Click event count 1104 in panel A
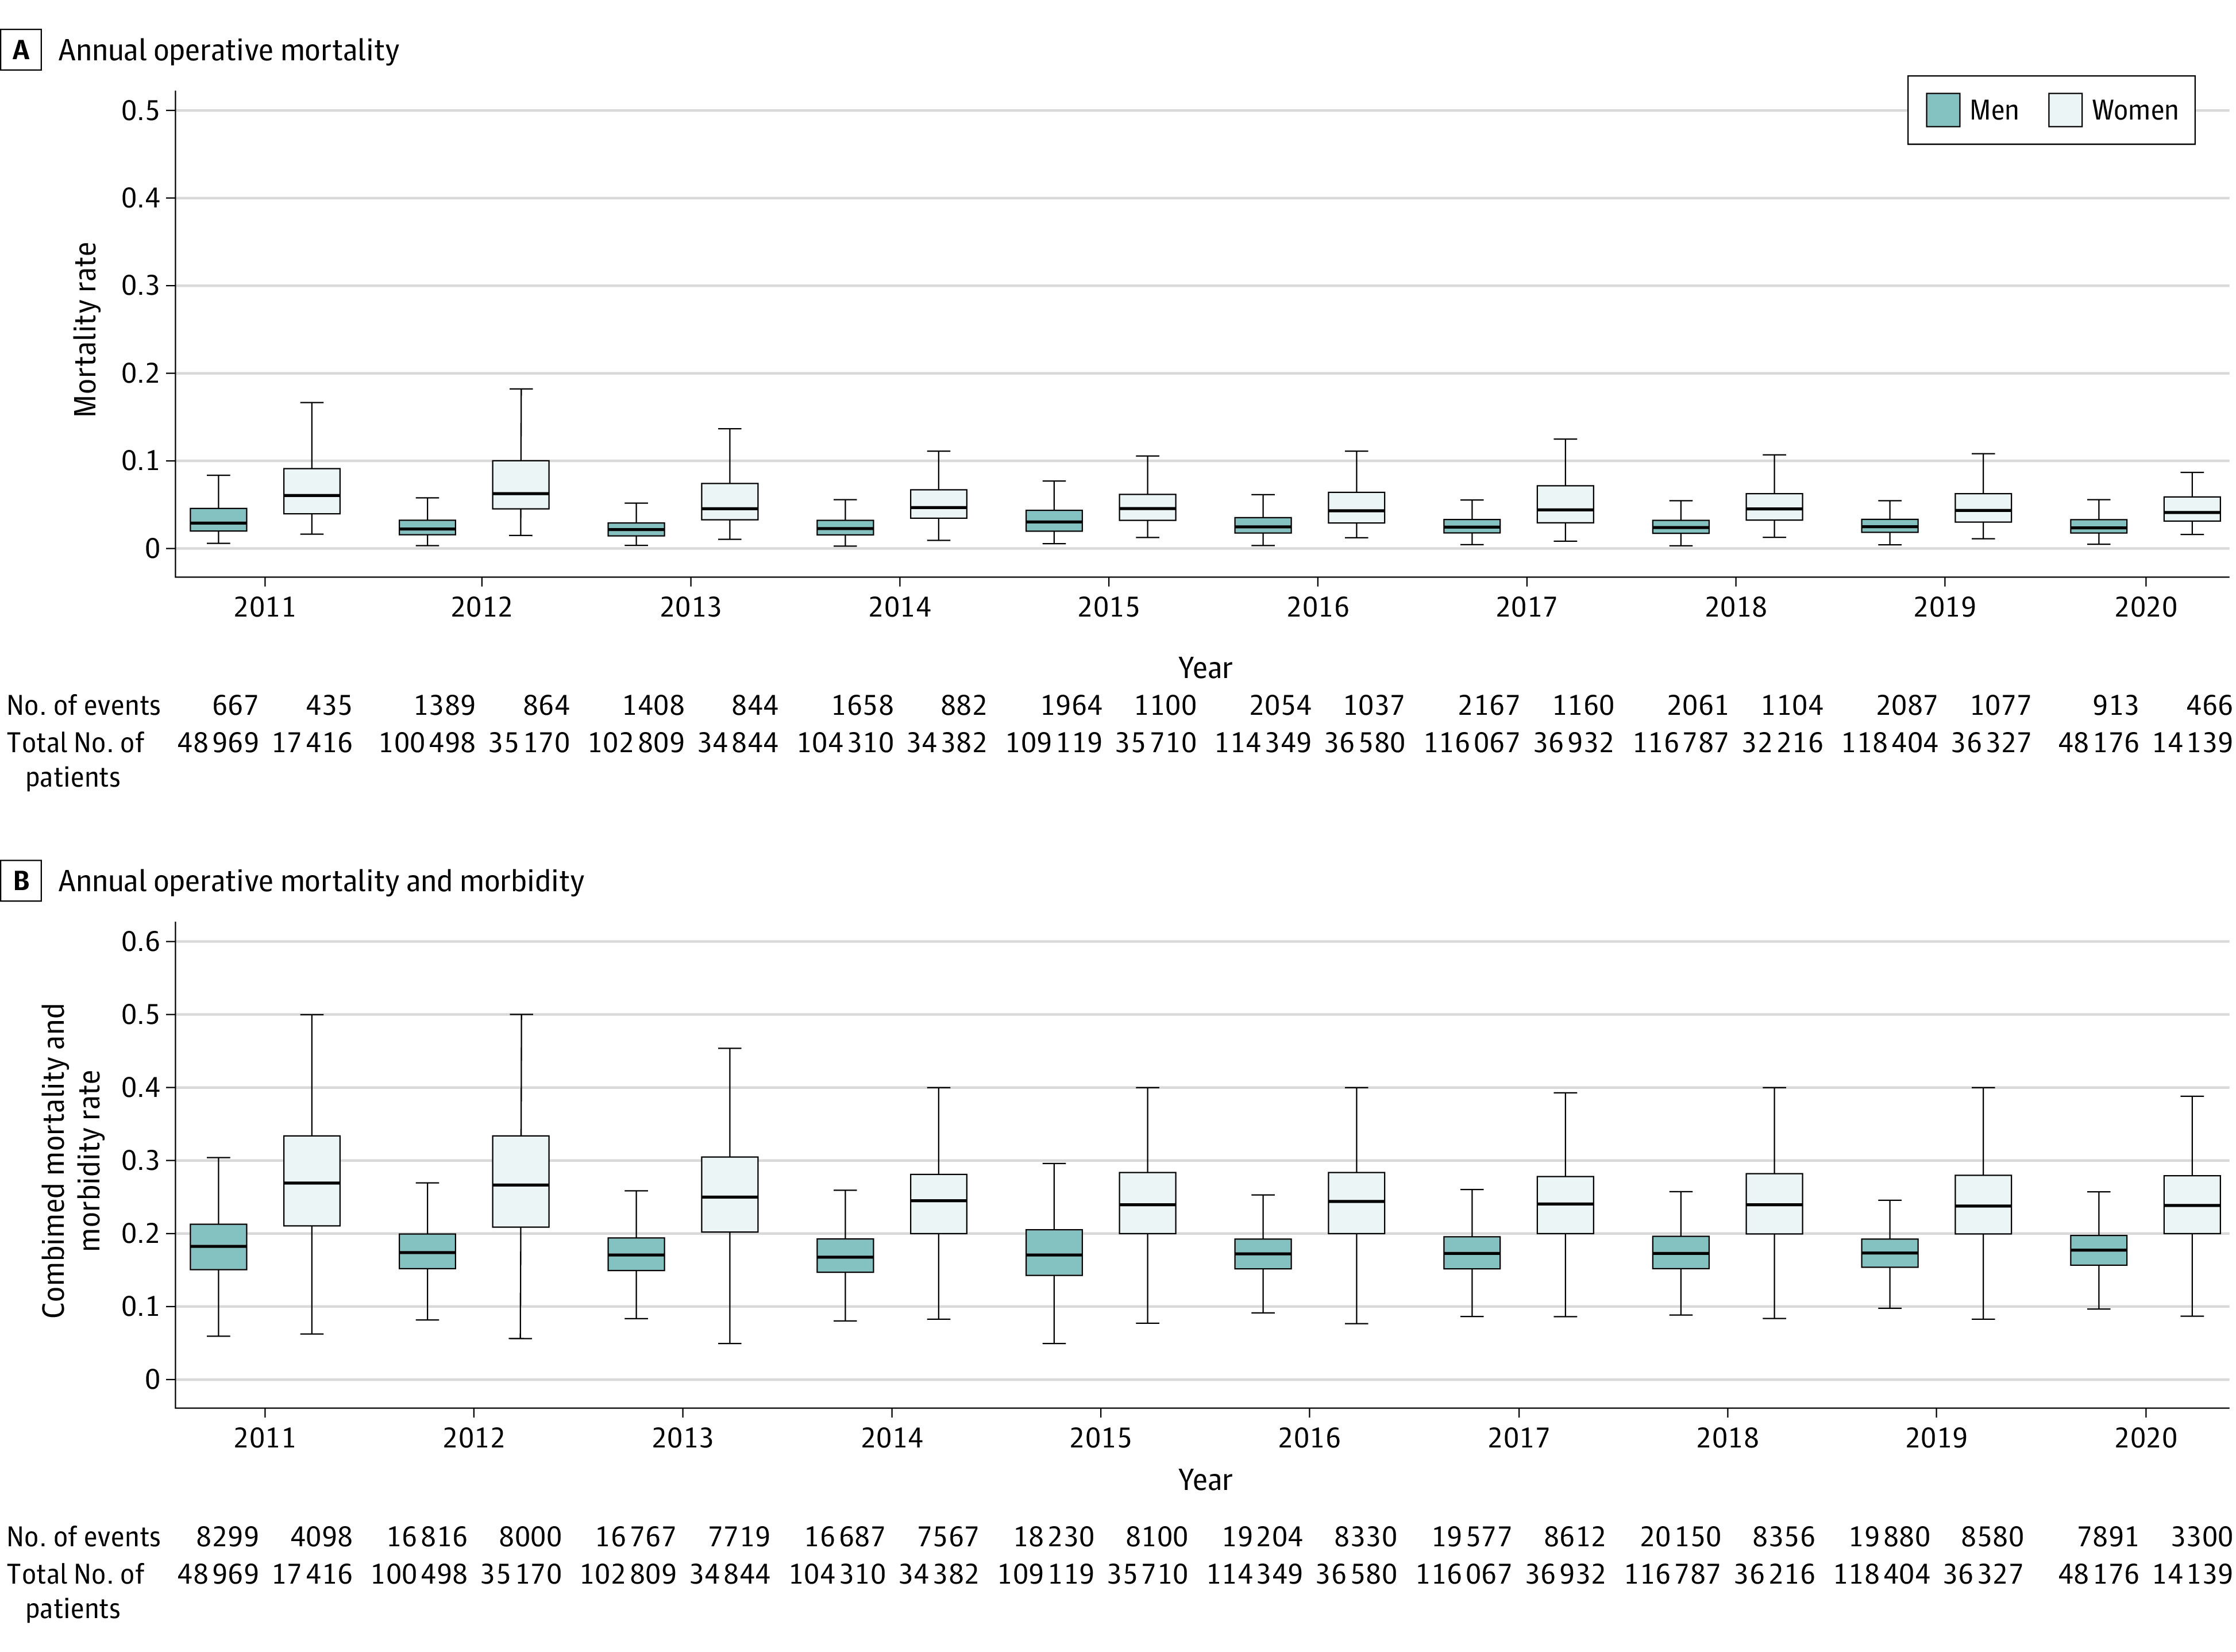The image size is (2236, 1652). tap(1792, 706)
